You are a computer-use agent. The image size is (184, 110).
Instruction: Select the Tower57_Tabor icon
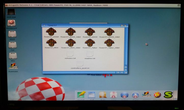[x=90, y=42]
